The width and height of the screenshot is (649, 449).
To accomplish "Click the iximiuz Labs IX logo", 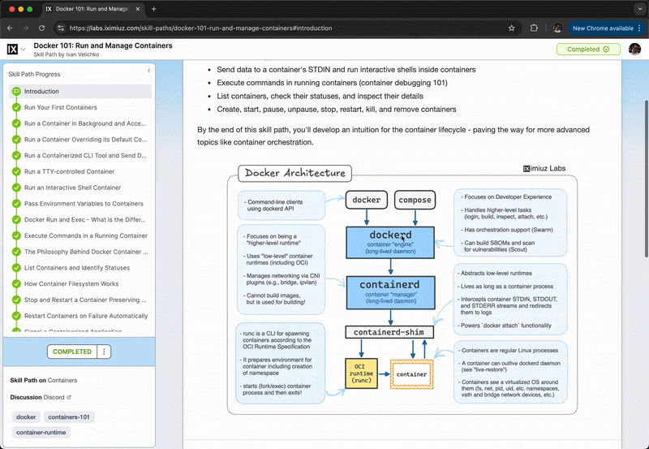I will 12,49.
